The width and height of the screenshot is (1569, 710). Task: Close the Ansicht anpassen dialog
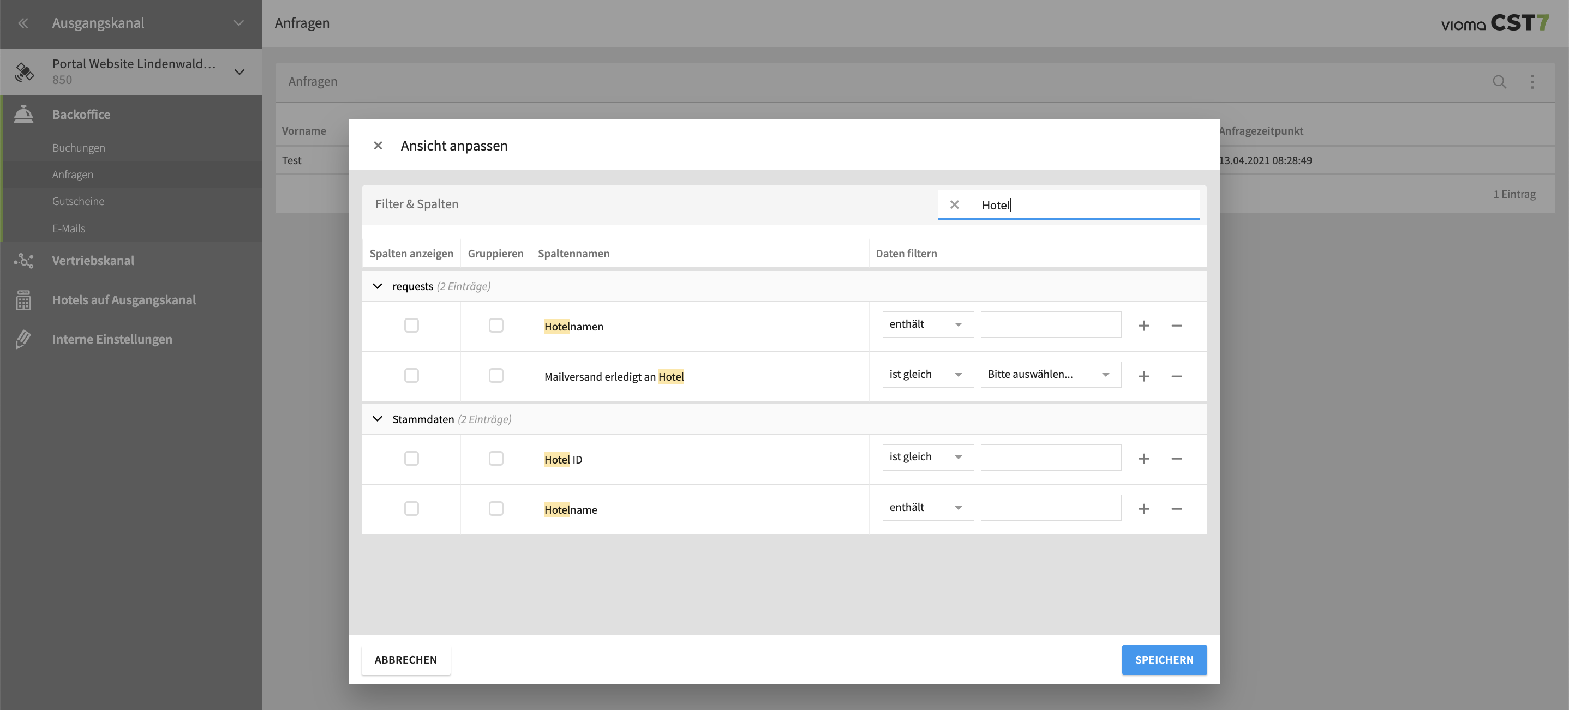(378, 146)
